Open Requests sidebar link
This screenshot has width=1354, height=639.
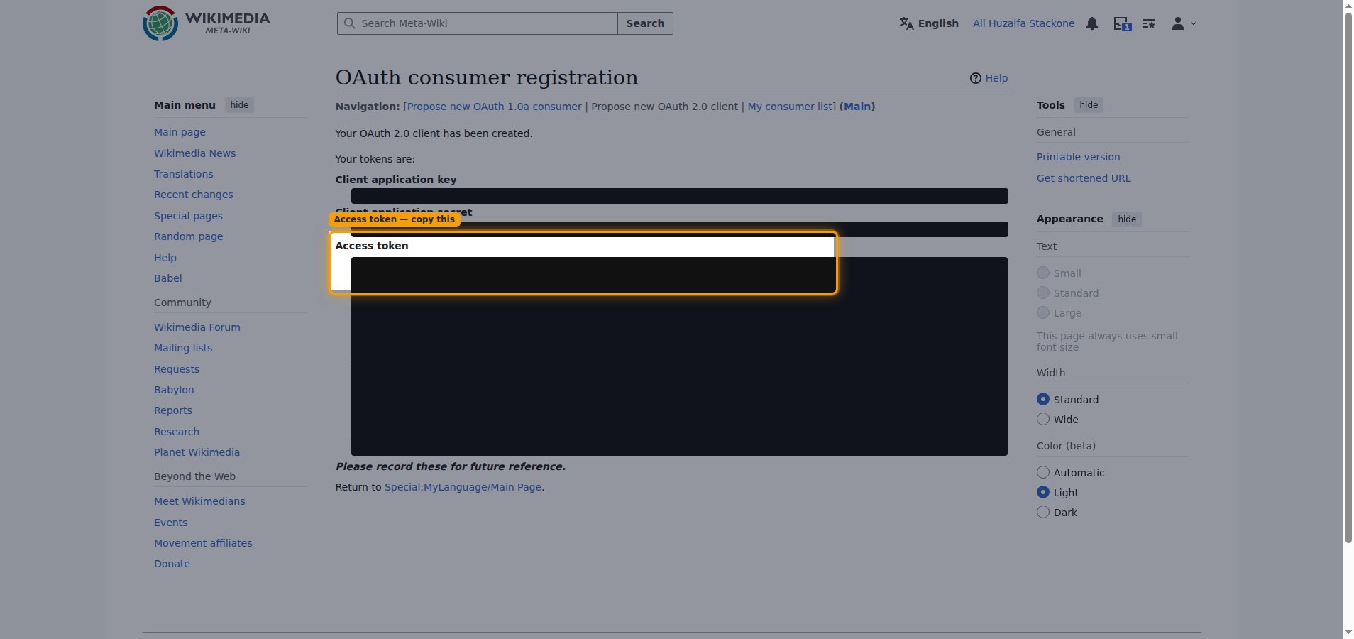(177, 369)
